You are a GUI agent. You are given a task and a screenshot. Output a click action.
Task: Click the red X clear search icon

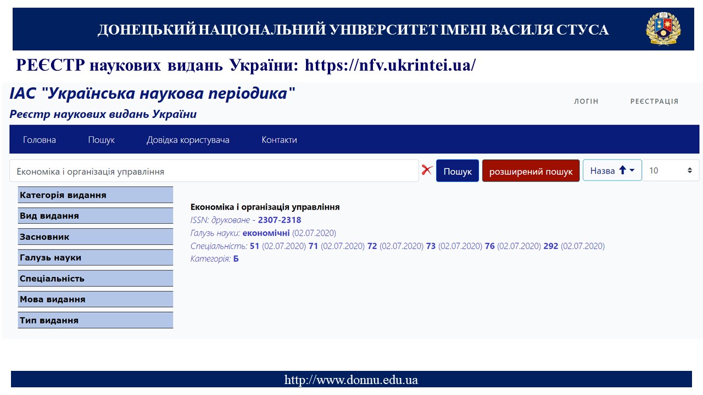(x=427, y=170)
